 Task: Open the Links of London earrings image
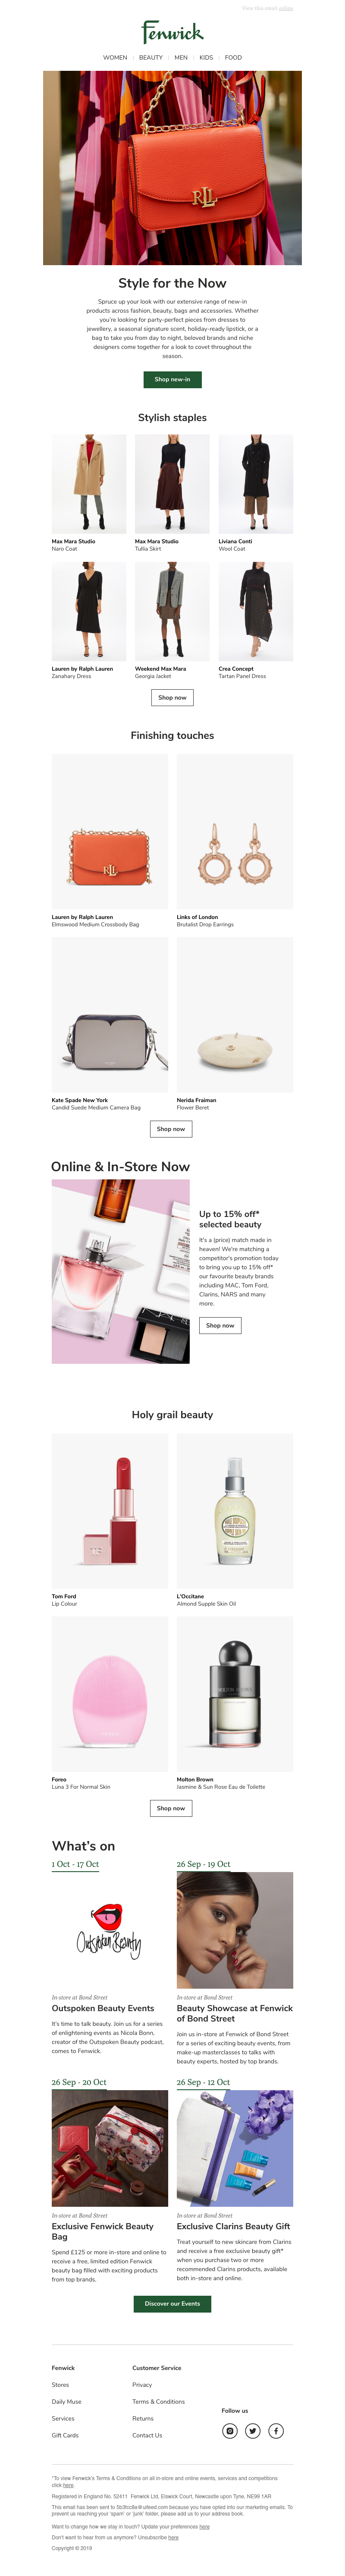pos(235,831)
